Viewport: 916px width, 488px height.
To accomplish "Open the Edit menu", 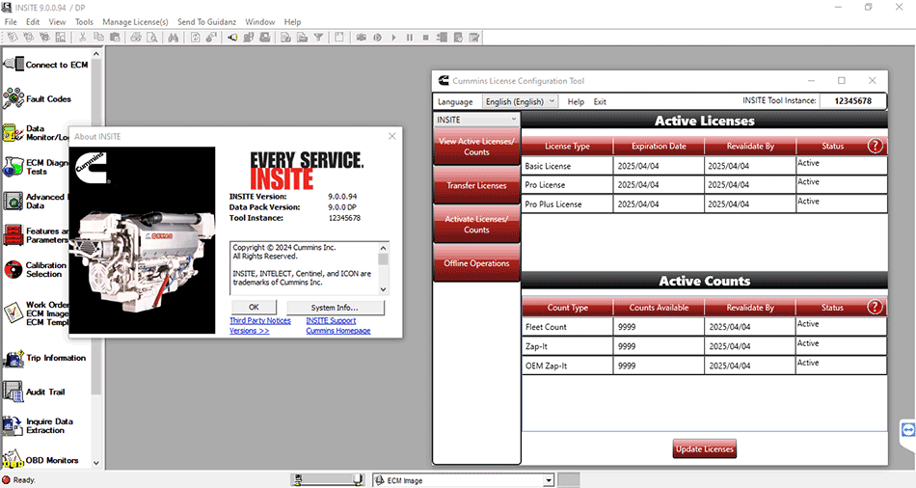I will [33, 21].
